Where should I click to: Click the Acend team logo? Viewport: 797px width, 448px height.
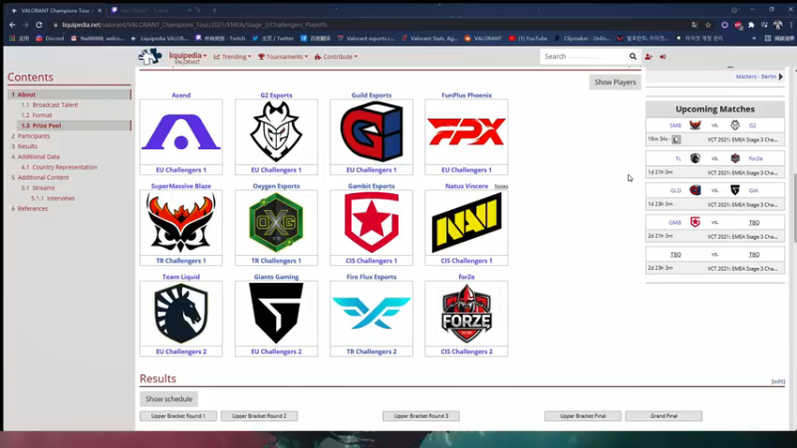coord(181,131)
